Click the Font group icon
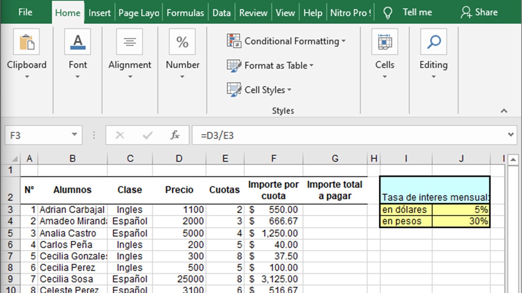The width and height of the screenshot is (522, 293). [x=77, y=42]
